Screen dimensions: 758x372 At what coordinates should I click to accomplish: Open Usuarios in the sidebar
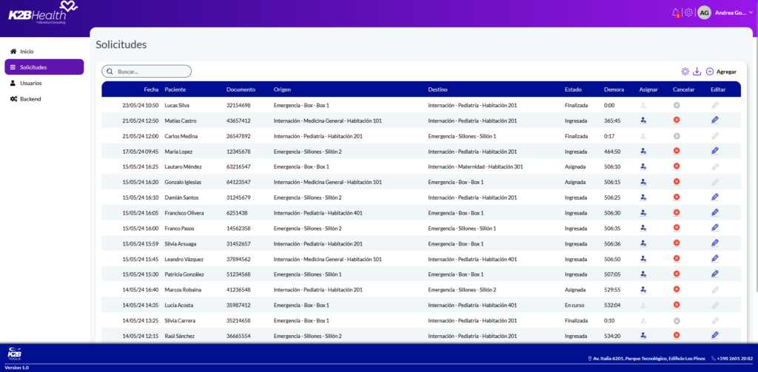click(30, 83)
